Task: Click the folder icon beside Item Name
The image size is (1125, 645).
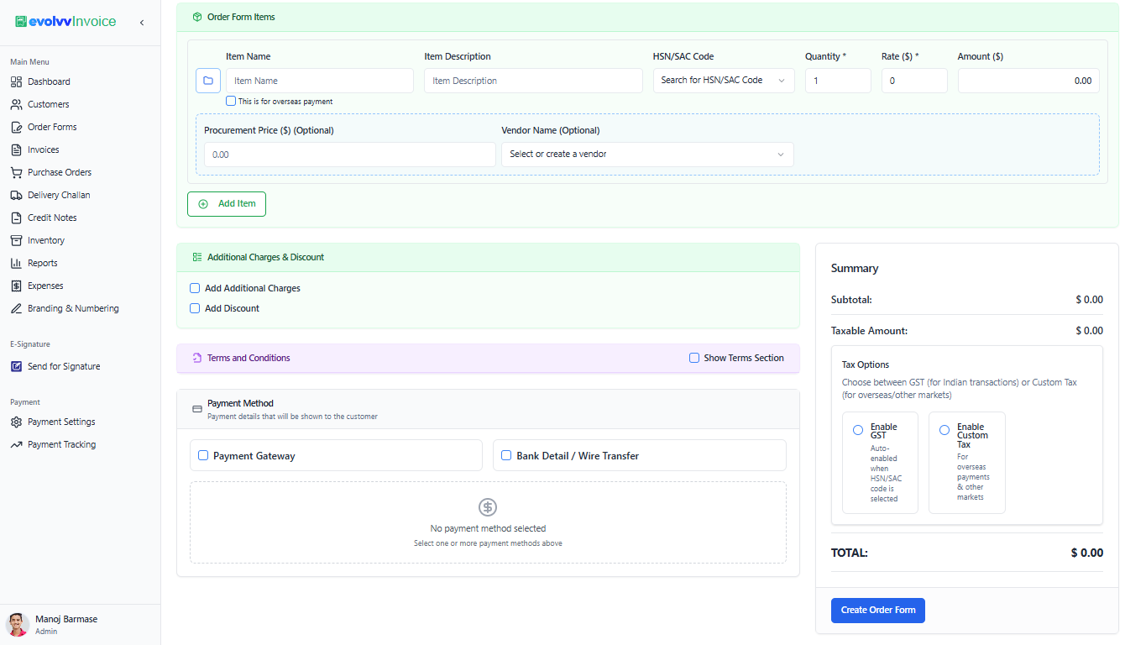Action: 208,81
